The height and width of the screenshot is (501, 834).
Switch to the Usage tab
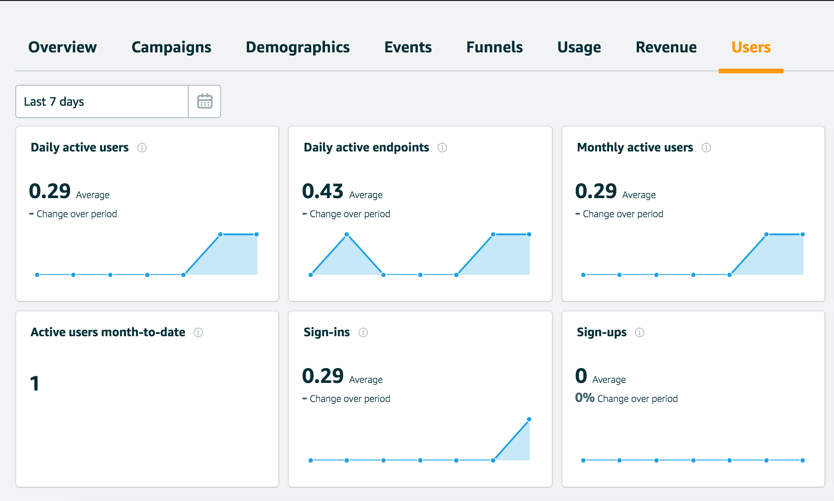coord(579,47)
